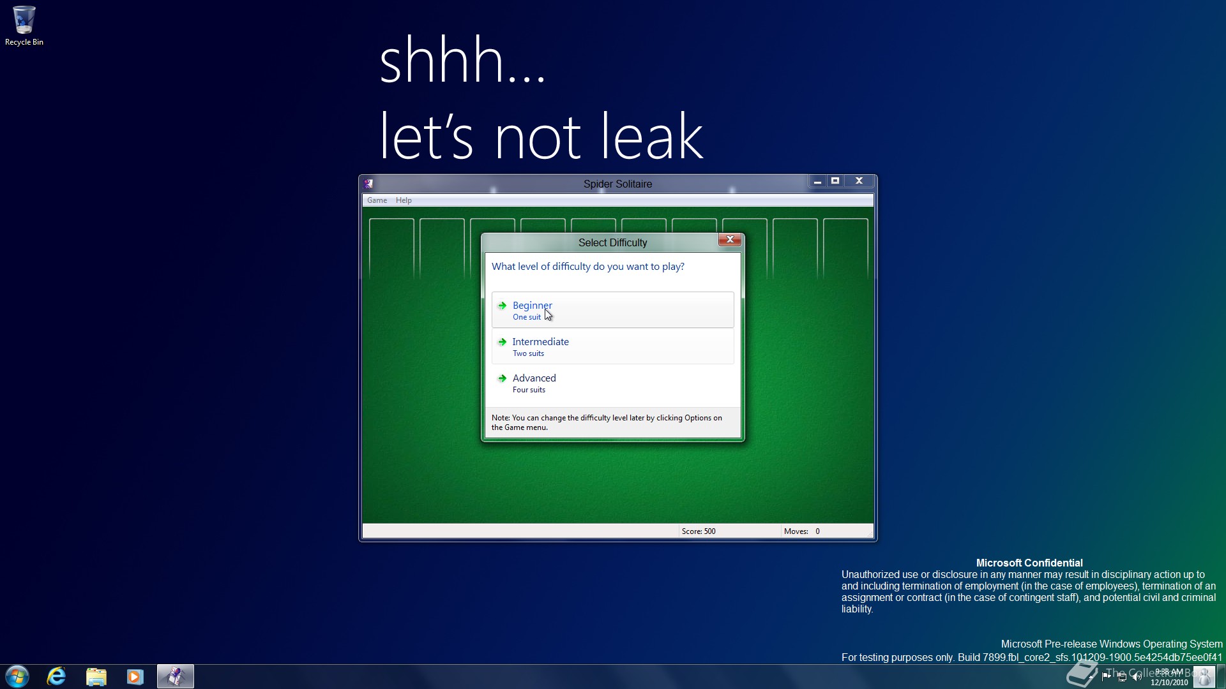Close the Select Difficulty dialog
This screenshot has width=1226, height=689.
tap(729, 240)
